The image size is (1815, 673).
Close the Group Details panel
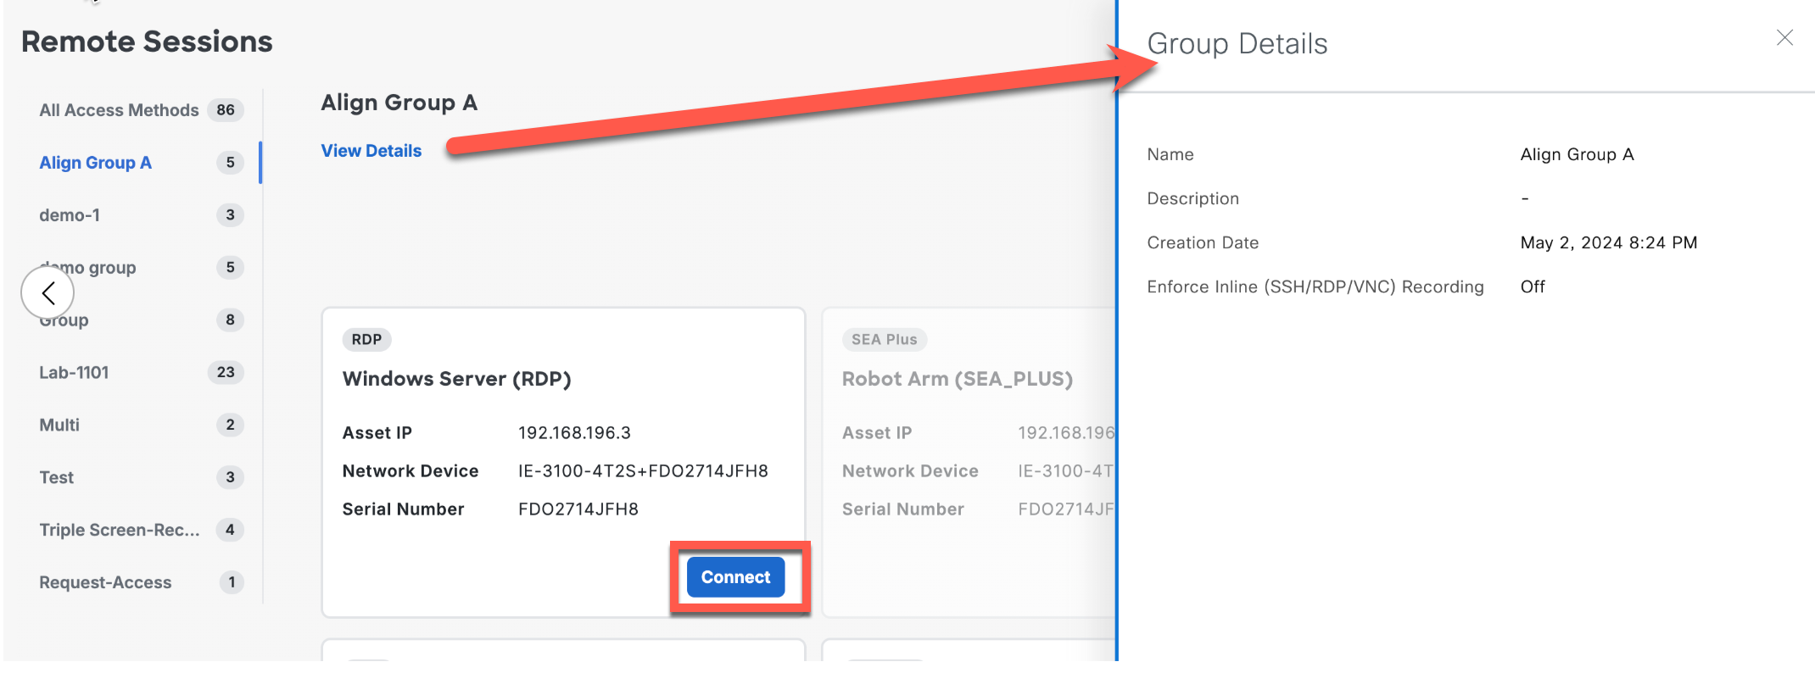coord(1784,38)
